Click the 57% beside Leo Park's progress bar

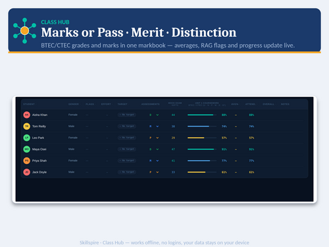pyautogui.click(x=224, y=138)
